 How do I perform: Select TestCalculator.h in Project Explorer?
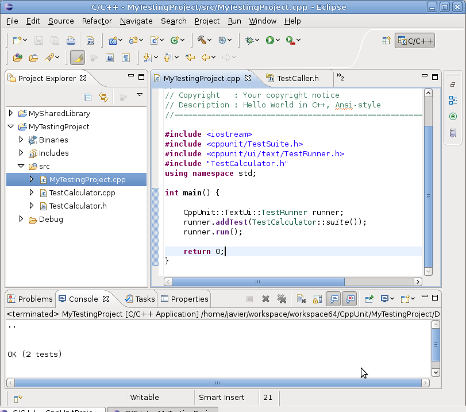click(78, 206)
